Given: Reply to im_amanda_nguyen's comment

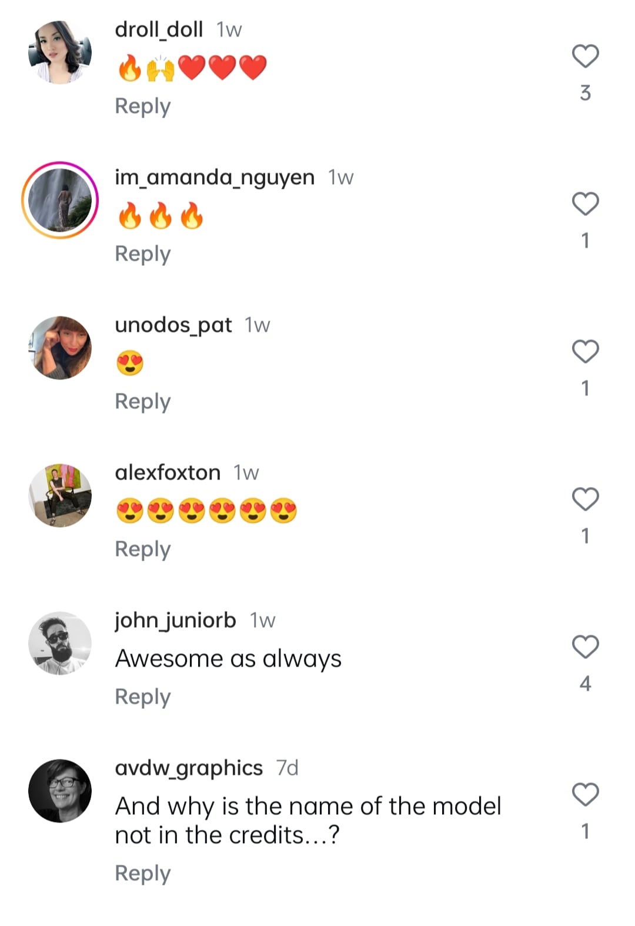Looking at the screenshot, I should tap(143, 254).
